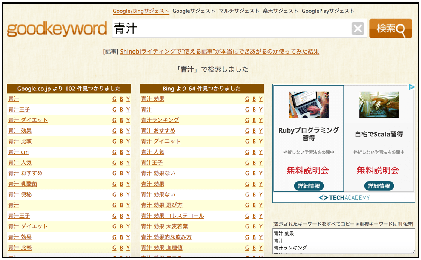Viewport: 421px width, 260px height.
Task: Go to the 楽天サジェスト tab
Action: pos(280,11)
